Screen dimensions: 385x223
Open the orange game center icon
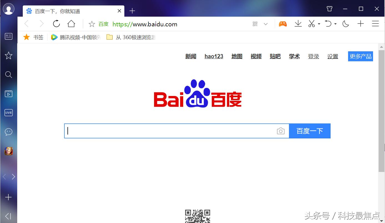(283, 24)
